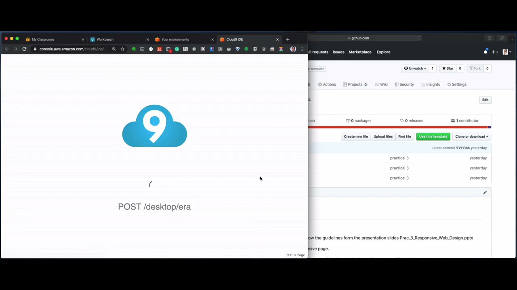
Task: Close the Cloud9 IDE tab
Action: tap(277, 39)
